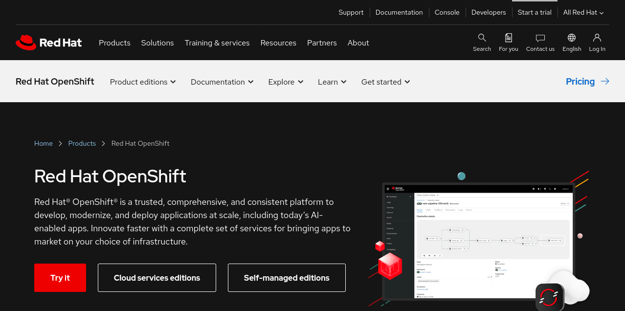
Task: Click the Contact us chat icon
Action: 540,38
